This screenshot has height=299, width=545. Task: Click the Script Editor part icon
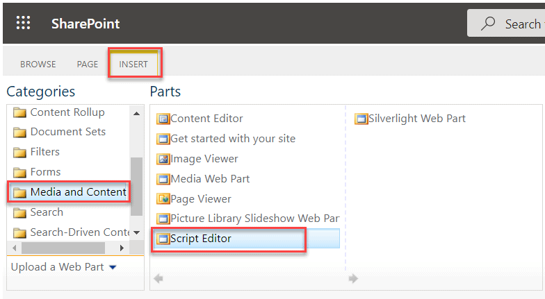point(163,239)
